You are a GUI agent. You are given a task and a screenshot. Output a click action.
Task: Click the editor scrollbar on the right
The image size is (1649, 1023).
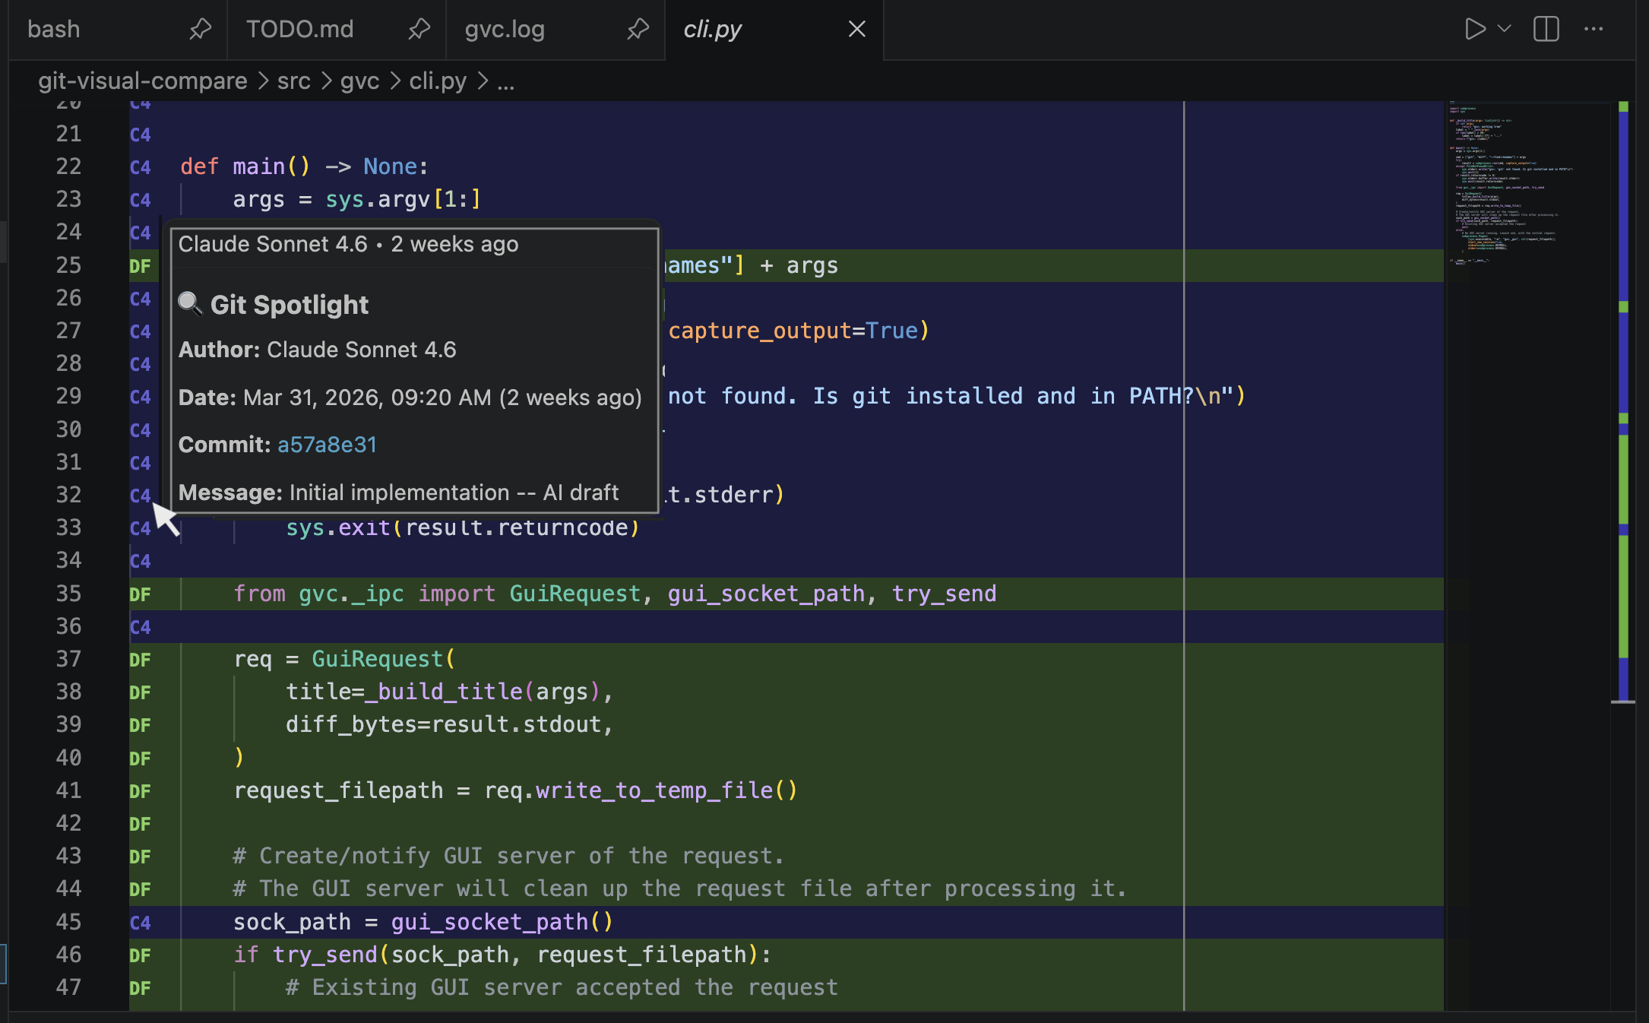(1623, 380)
